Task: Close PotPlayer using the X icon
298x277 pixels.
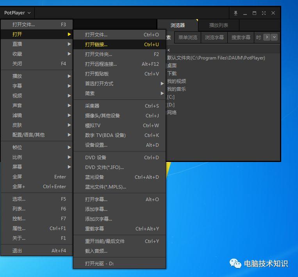Action: (273, 13)
